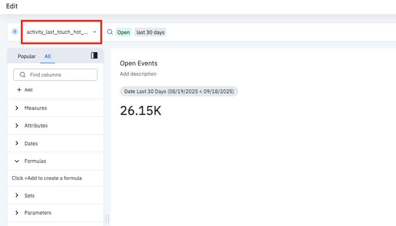Click the Formulas hint text
The image size is (396, 226).
pyautogui.click(x=47, y=178)
